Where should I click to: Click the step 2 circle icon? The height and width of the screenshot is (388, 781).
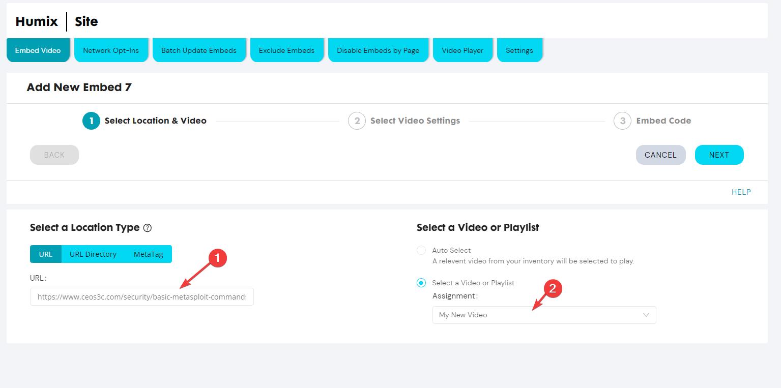(357, 121)
